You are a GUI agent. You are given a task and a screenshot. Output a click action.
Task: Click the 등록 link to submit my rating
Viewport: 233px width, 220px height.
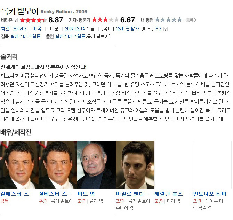191,20
